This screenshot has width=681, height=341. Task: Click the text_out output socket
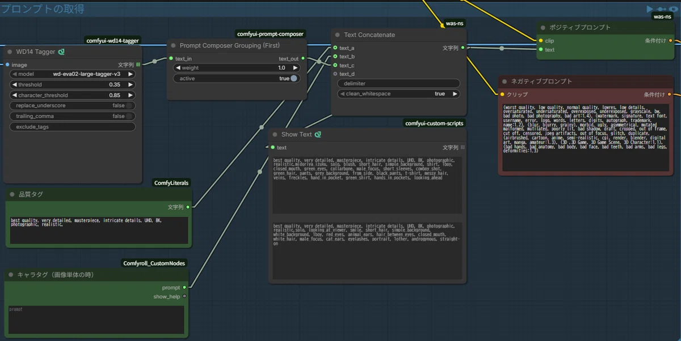coord(303,58)
